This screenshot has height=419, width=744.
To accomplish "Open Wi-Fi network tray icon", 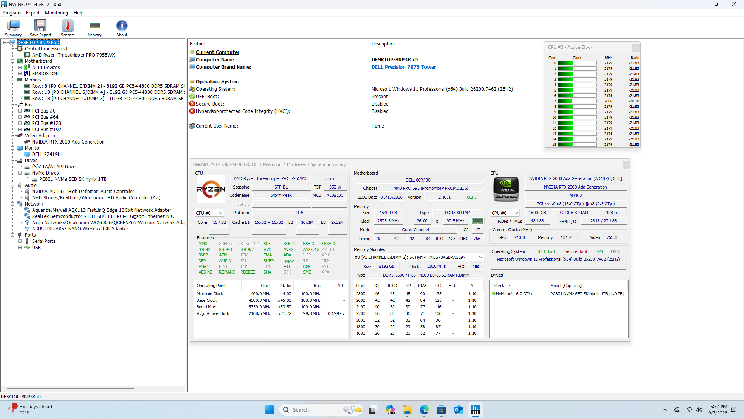I will point(689,410).
